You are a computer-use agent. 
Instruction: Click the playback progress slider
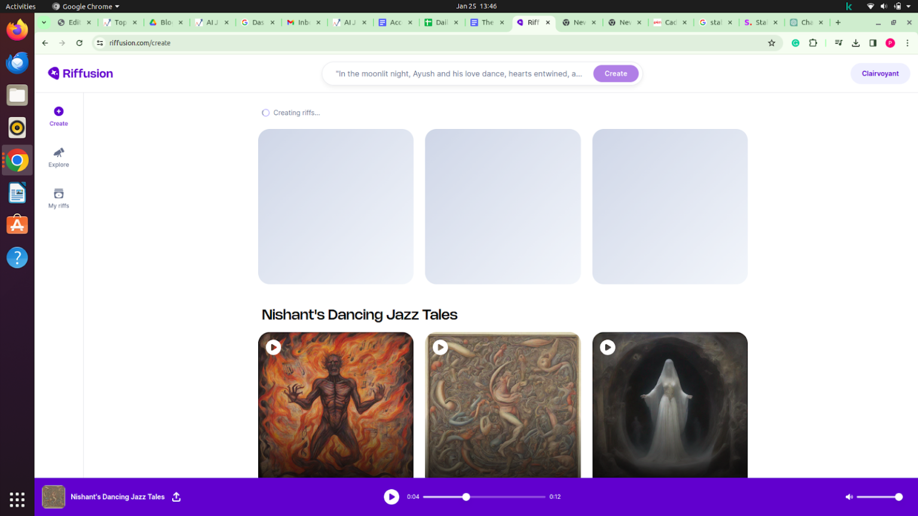click(x=484, y=497)
